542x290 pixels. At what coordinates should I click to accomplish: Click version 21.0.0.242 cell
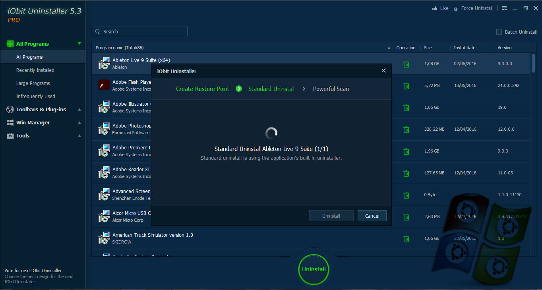tap(508, 85)
